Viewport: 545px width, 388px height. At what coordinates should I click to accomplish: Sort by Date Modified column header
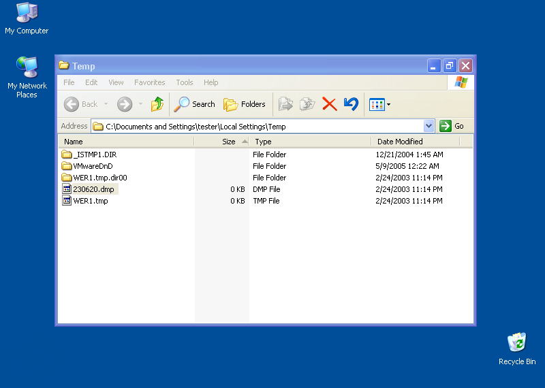coord(416,142)
